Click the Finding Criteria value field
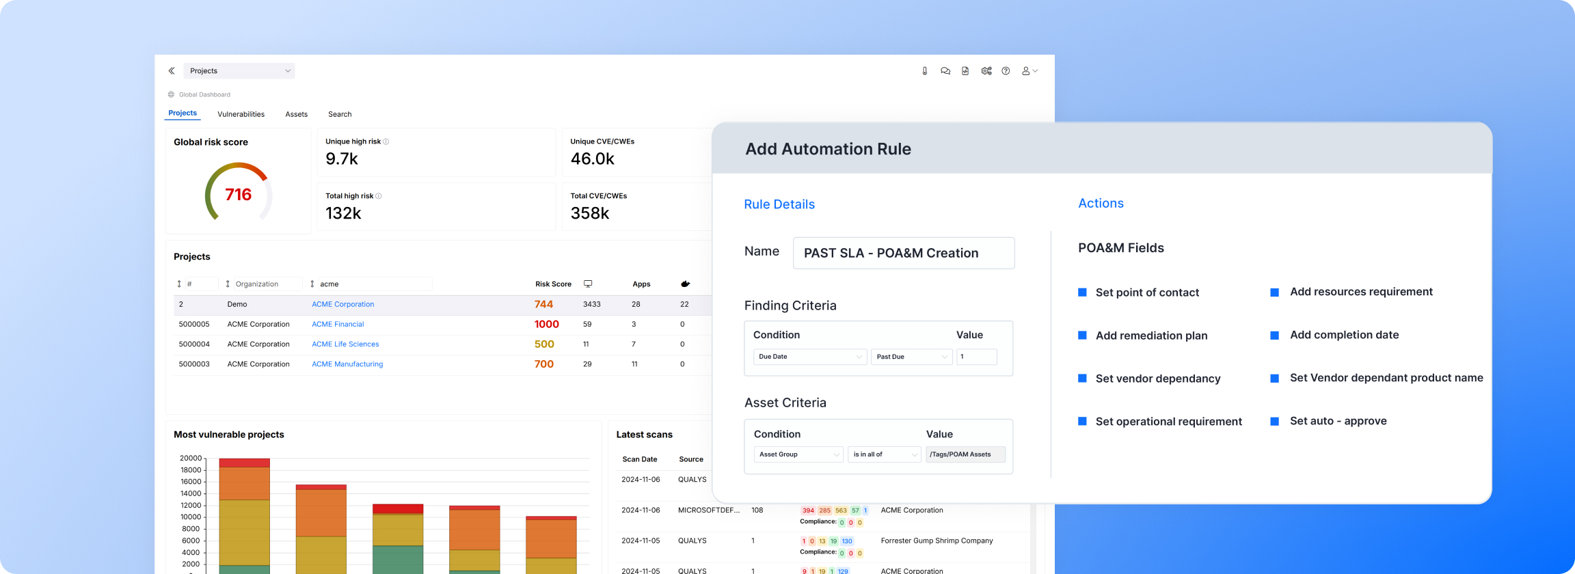The image size is (1575, 574). point(977,357)
